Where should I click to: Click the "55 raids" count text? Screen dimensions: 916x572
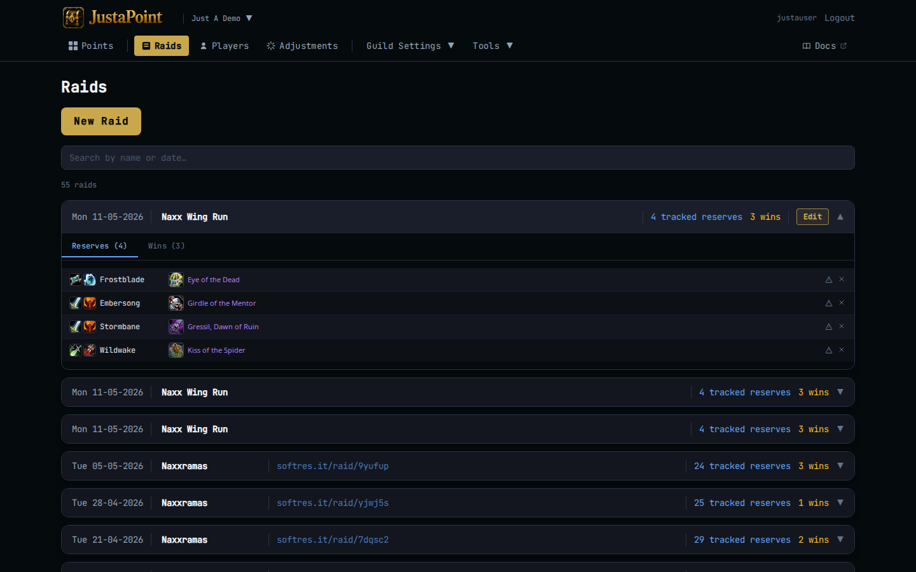coord(79,185)
